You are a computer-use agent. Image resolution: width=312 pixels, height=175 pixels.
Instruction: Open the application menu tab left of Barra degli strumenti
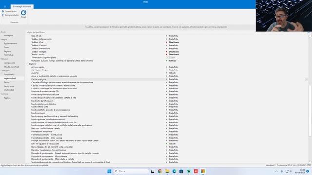click(x=5, y=6)
